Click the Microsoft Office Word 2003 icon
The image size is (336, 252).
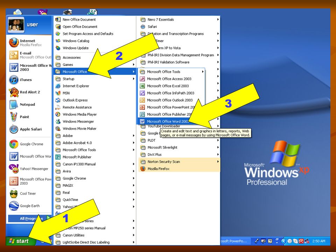(x=142, y=121)
